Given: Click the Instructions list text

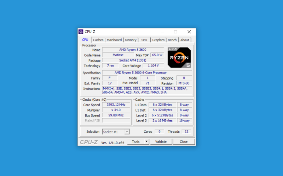Looking at the screenshot, I should (147, 90).
